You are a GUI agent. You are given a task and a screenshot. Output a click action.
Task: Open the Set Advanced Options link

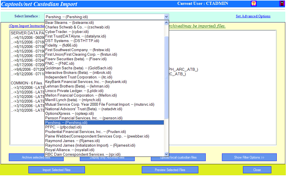click(x=253, y=16)
